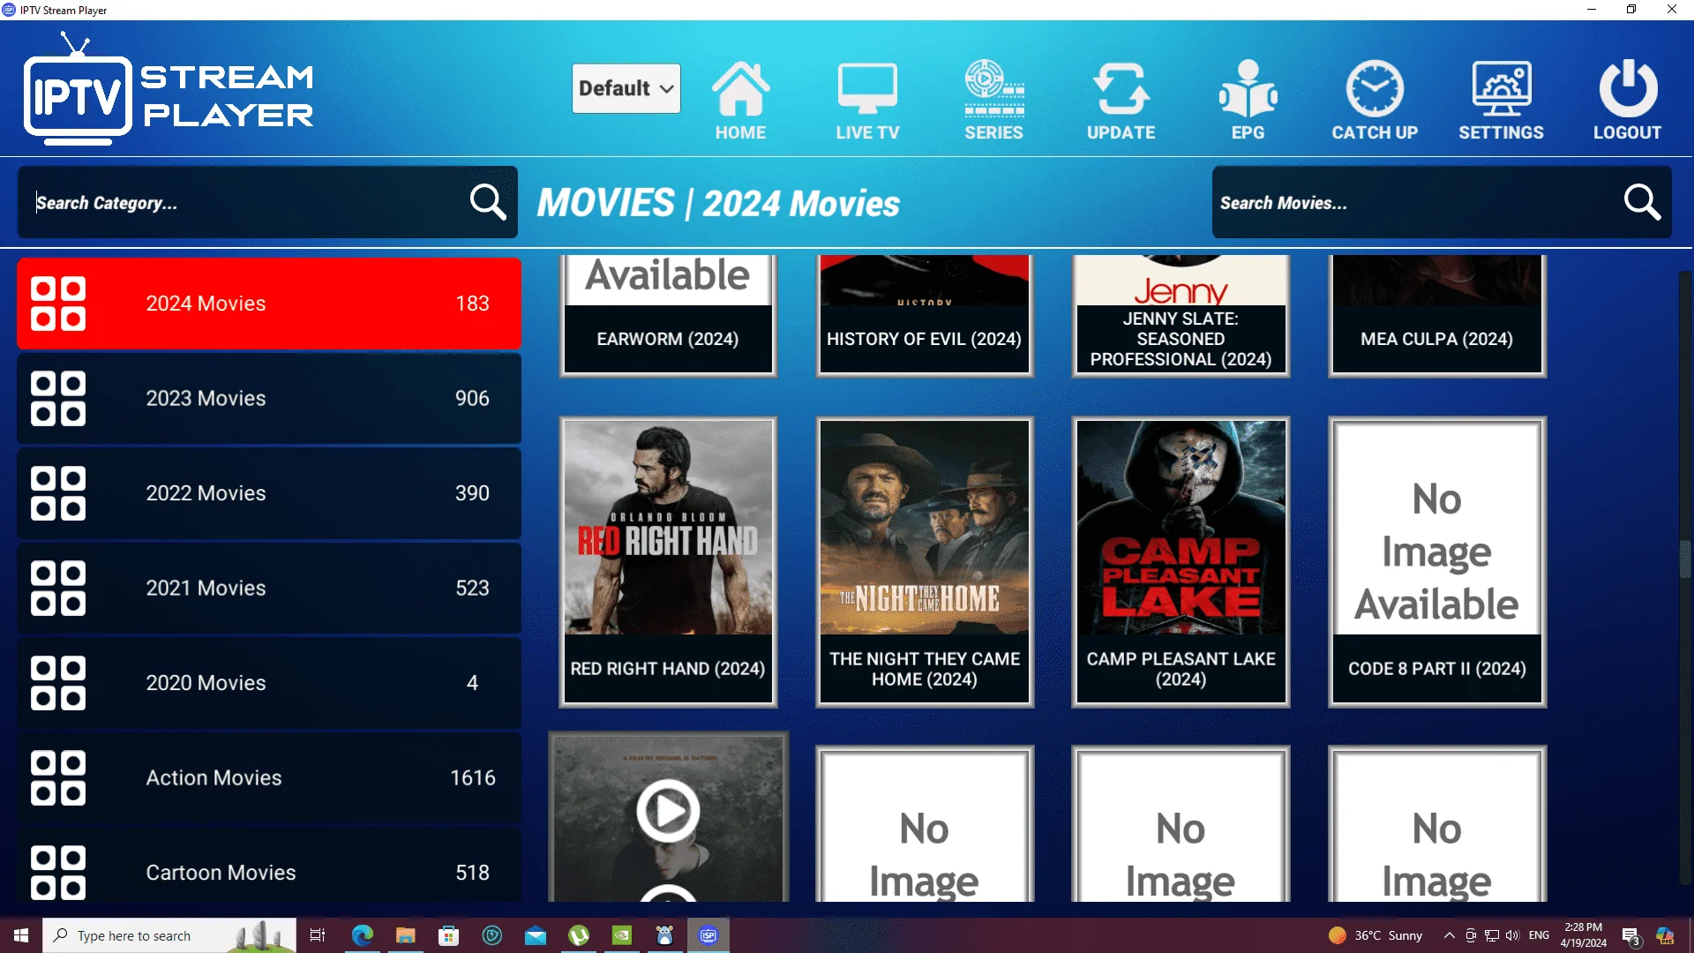Open the Earworm (2024) movie
This screenshot has height=953, width=1694.
668,316
